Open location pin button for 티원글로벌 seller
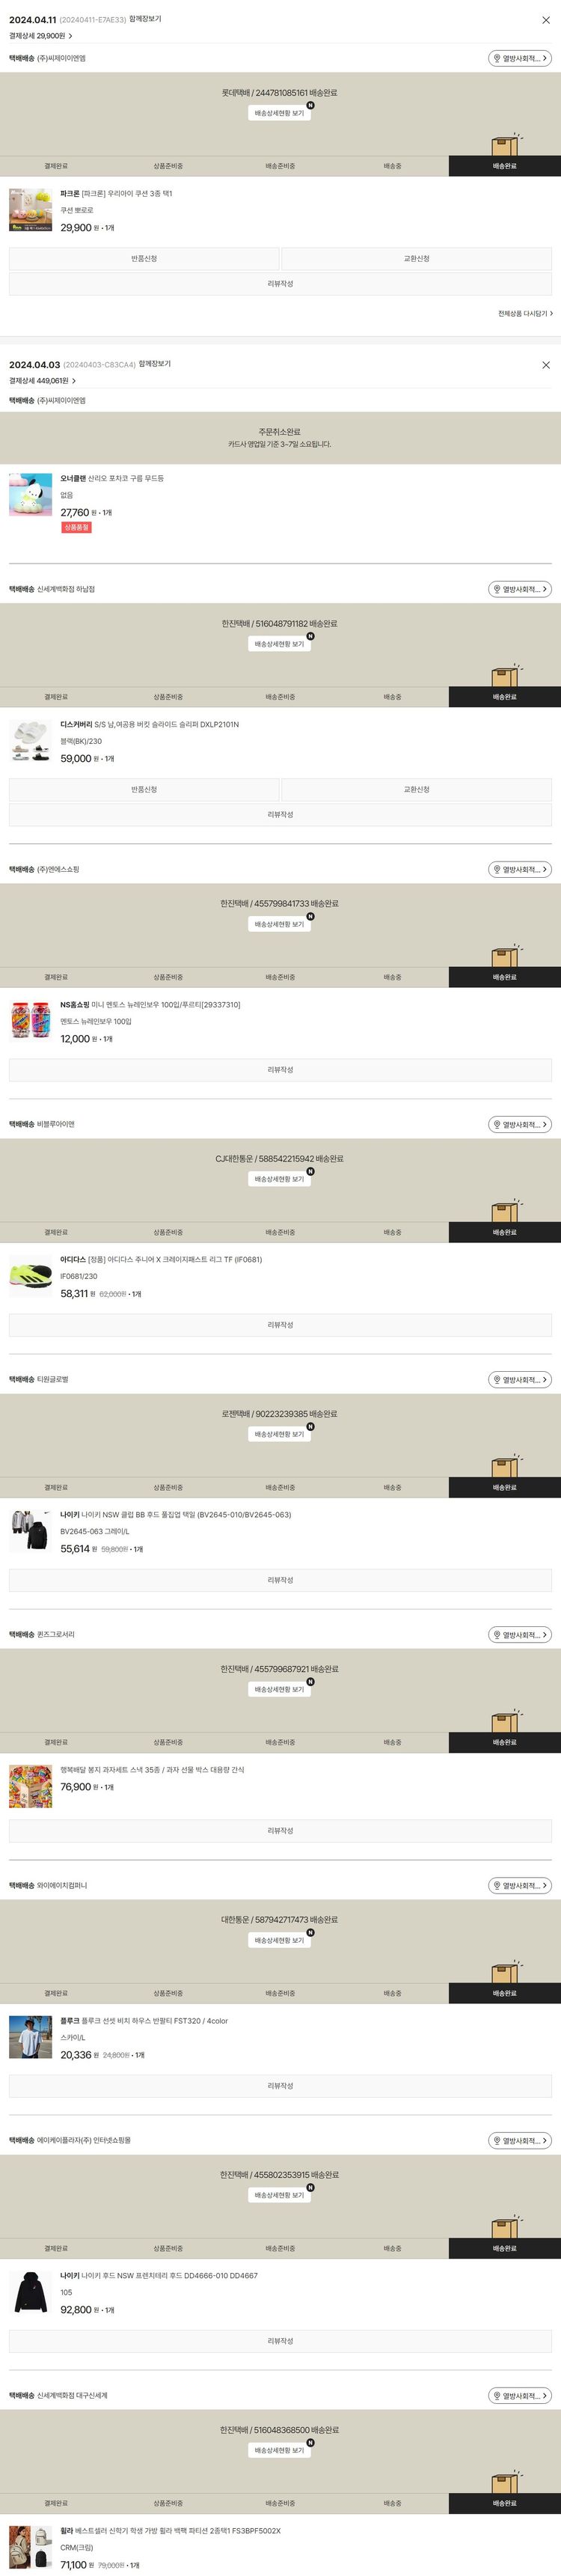This screenshot has width=561, height=2576. coord(519,1380)
